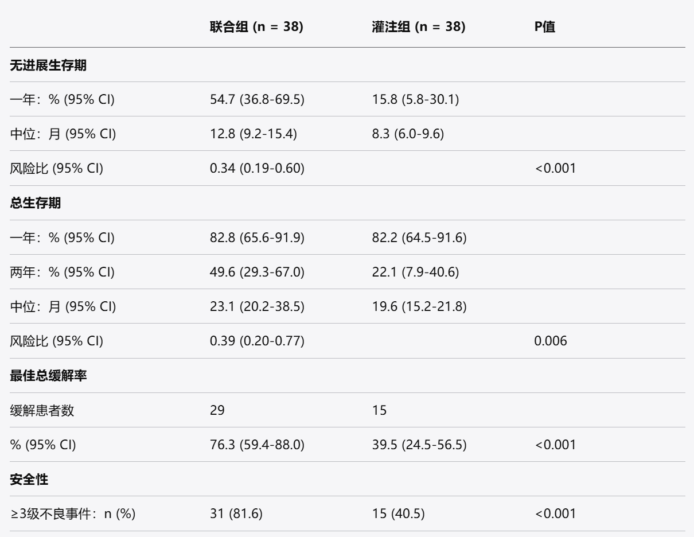Click the 两年：% (95% CI) row label
This screenshot has width=694, height=537.
coord(63,272)
